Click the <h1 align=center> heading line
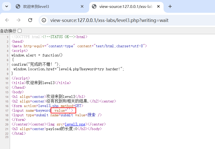The width and height of the screenshot is (215, 149). 48,97
